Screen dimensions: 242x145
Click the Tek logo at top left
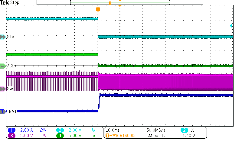click(5, 2)
